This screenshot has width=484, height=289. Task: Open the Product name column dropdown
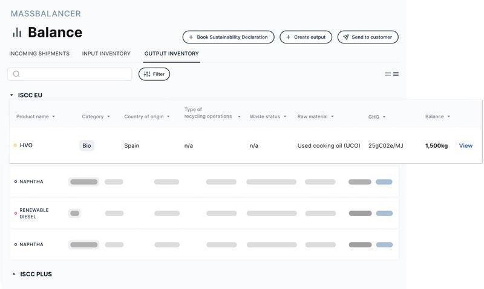coord(53,117)
